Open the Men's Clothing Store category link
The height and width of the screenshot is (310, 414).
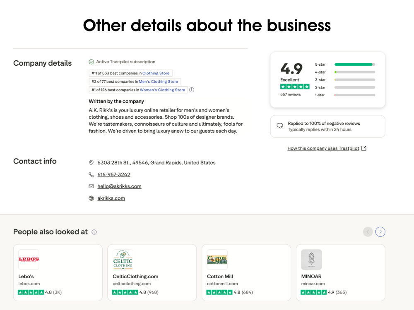pyautogui.click(x=158, y=81)
